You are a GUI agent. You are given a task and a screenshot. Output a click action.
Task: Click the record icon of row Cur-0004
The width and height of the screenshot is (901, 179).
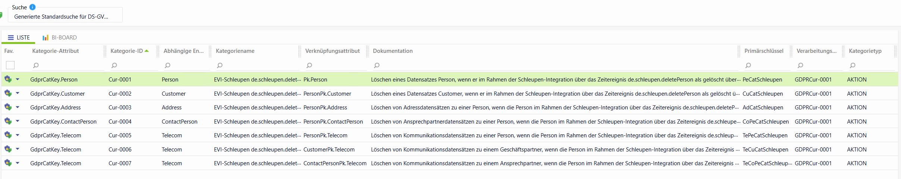(x=8, y=121)
